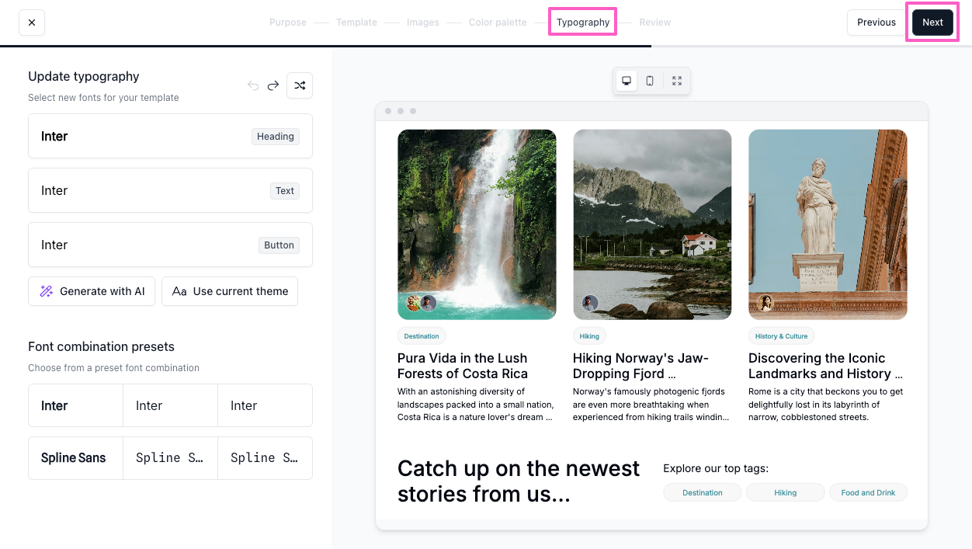Screen dimensions: 972x549
Task: Open the Heading font selector
Action: 170,136
